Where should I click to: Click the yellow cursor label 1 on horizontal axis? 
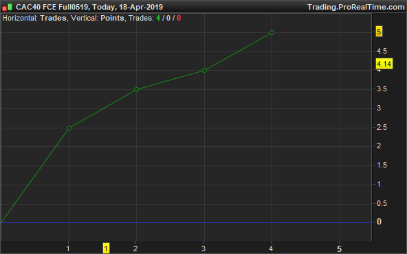pyautogui.click(x=106, y=249)
